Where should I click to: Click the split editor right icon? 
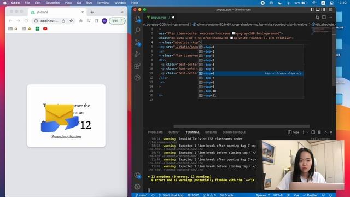click(x=324, y=17)
